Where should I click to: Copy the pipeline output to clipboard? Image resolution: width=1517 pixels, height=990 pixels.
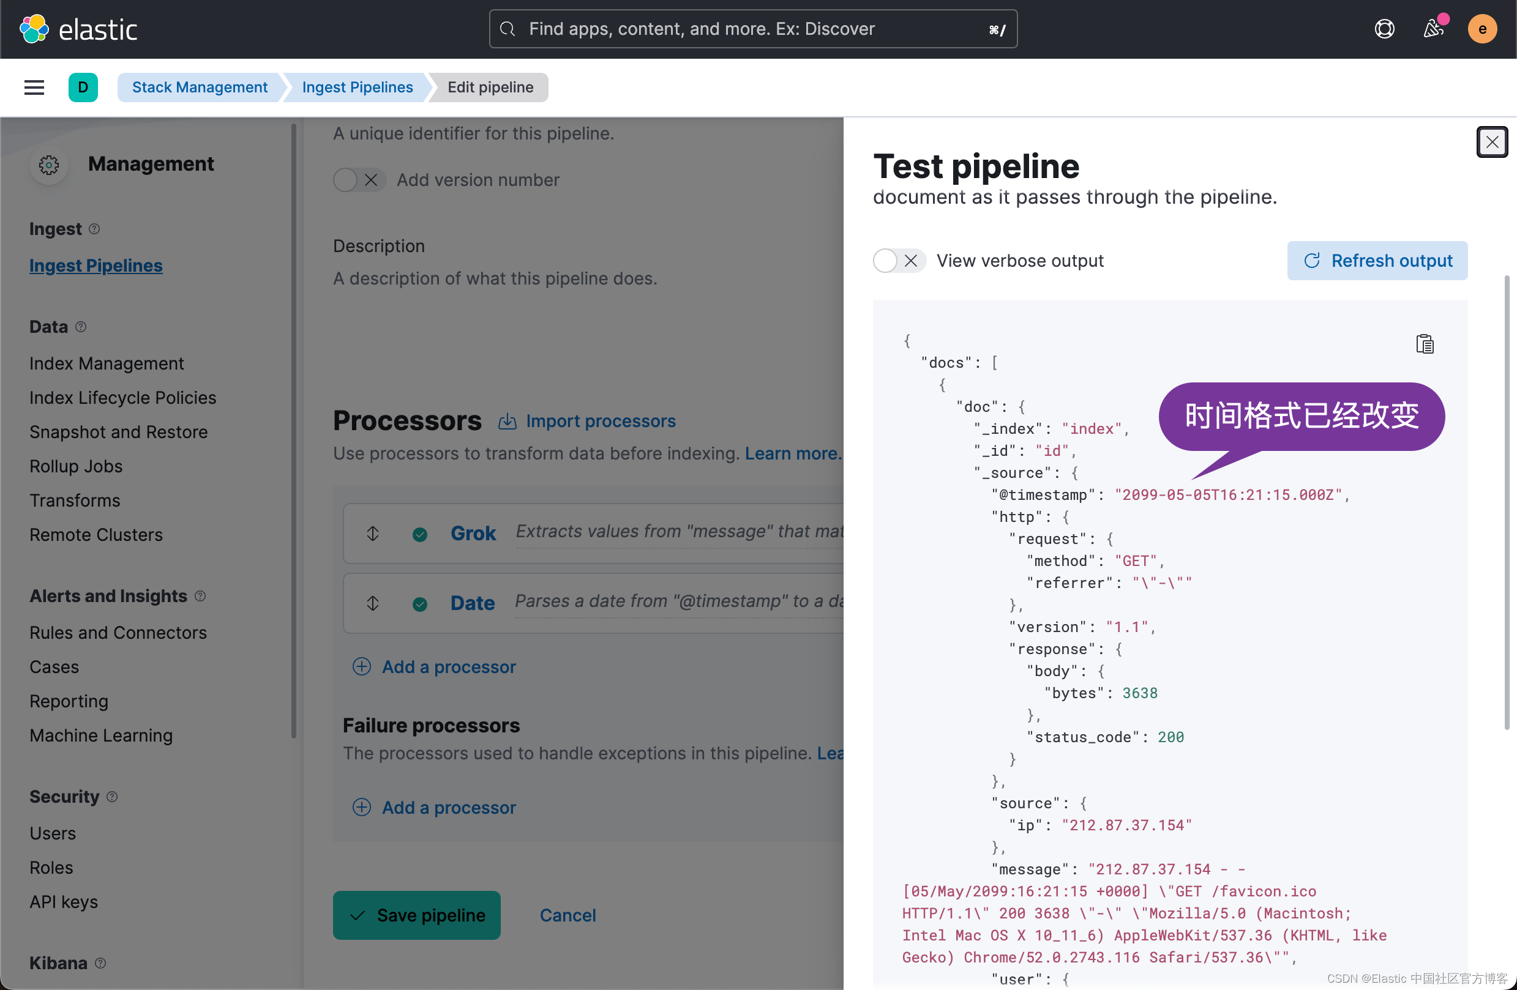1425,344
